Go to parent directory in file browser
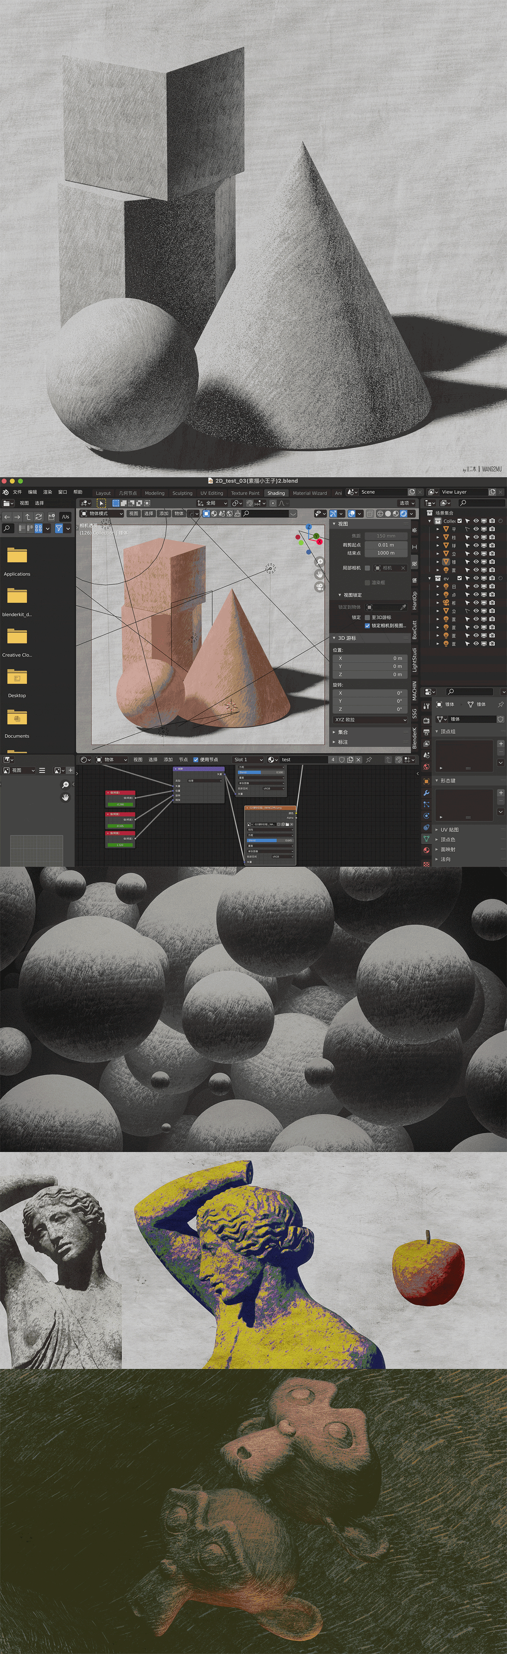The image size is (507, 1654). [x=28, y=517]
